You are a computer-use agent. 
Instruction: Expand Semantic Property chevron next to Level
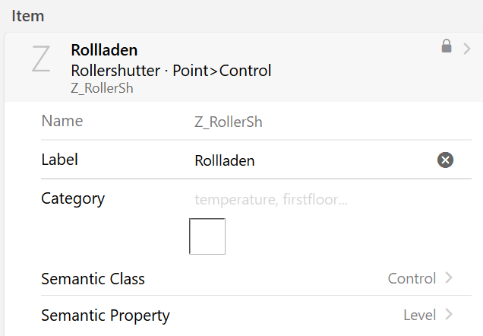pos(449,315)
